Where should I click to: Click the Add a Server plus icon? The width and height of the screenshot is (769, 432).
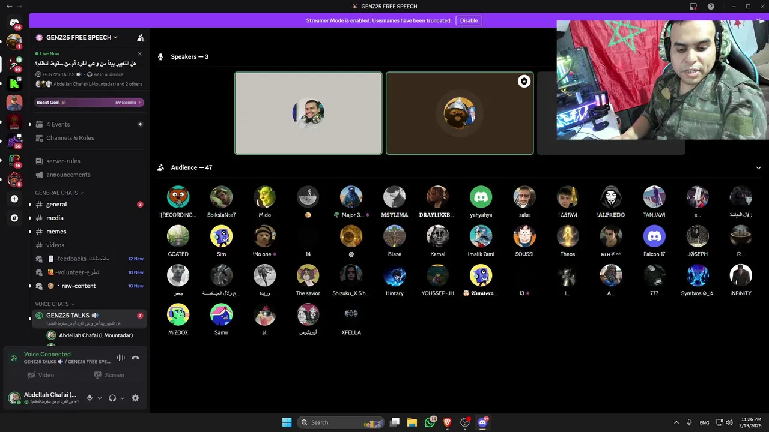[x=14, y=199]
